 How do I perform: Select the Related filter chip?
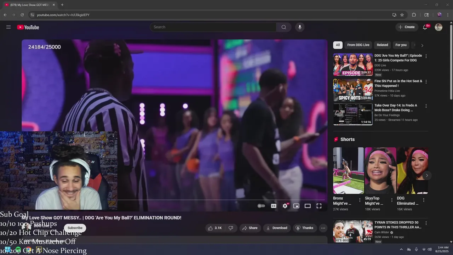(x=382, y=45)
